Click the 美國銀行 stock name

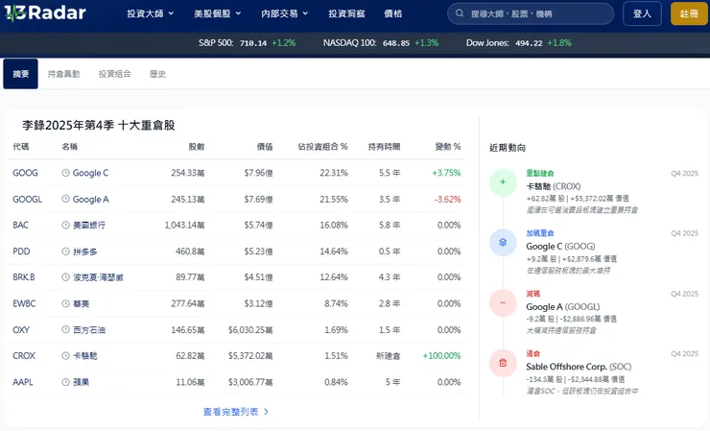click(x=89, y=225)
